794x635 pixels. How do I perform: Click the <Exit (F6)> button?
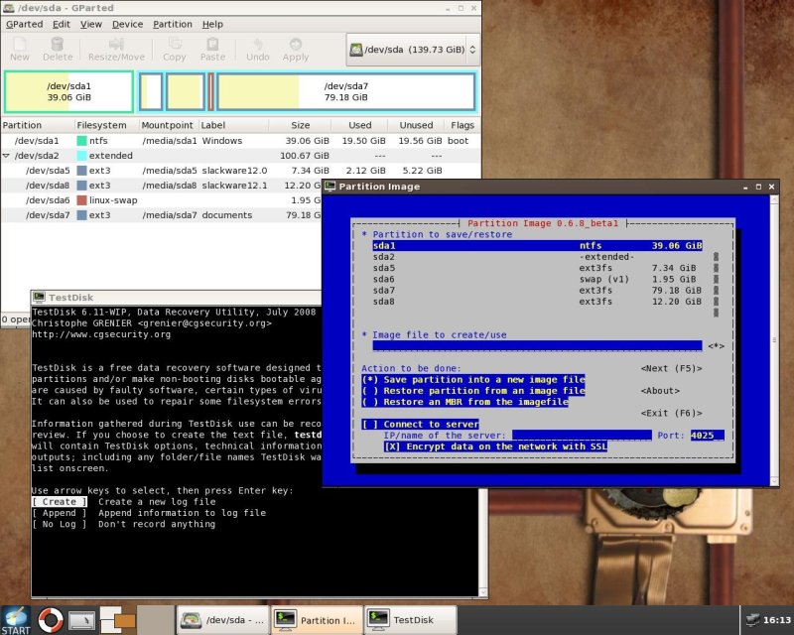(x=672, y=413)
